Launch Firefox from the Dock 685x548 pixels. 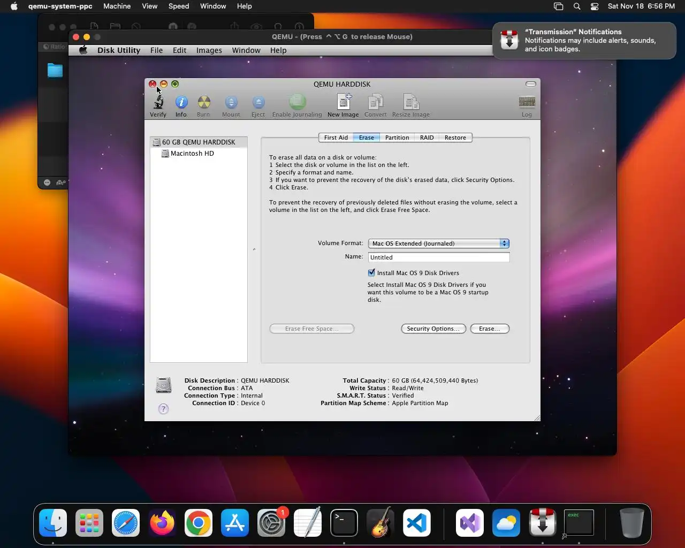pyautogui.click(x=162, y=522)
